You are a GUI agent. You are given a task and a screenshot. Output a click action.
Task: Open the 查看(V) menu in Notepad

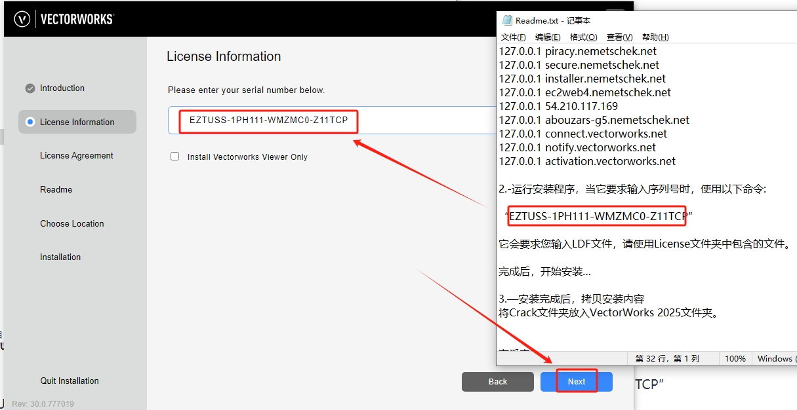coord(619,37)
